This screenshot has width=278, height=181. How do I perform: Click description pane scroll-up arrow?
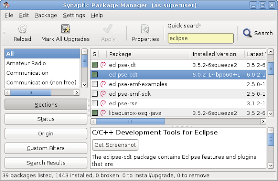click(271, 130)
